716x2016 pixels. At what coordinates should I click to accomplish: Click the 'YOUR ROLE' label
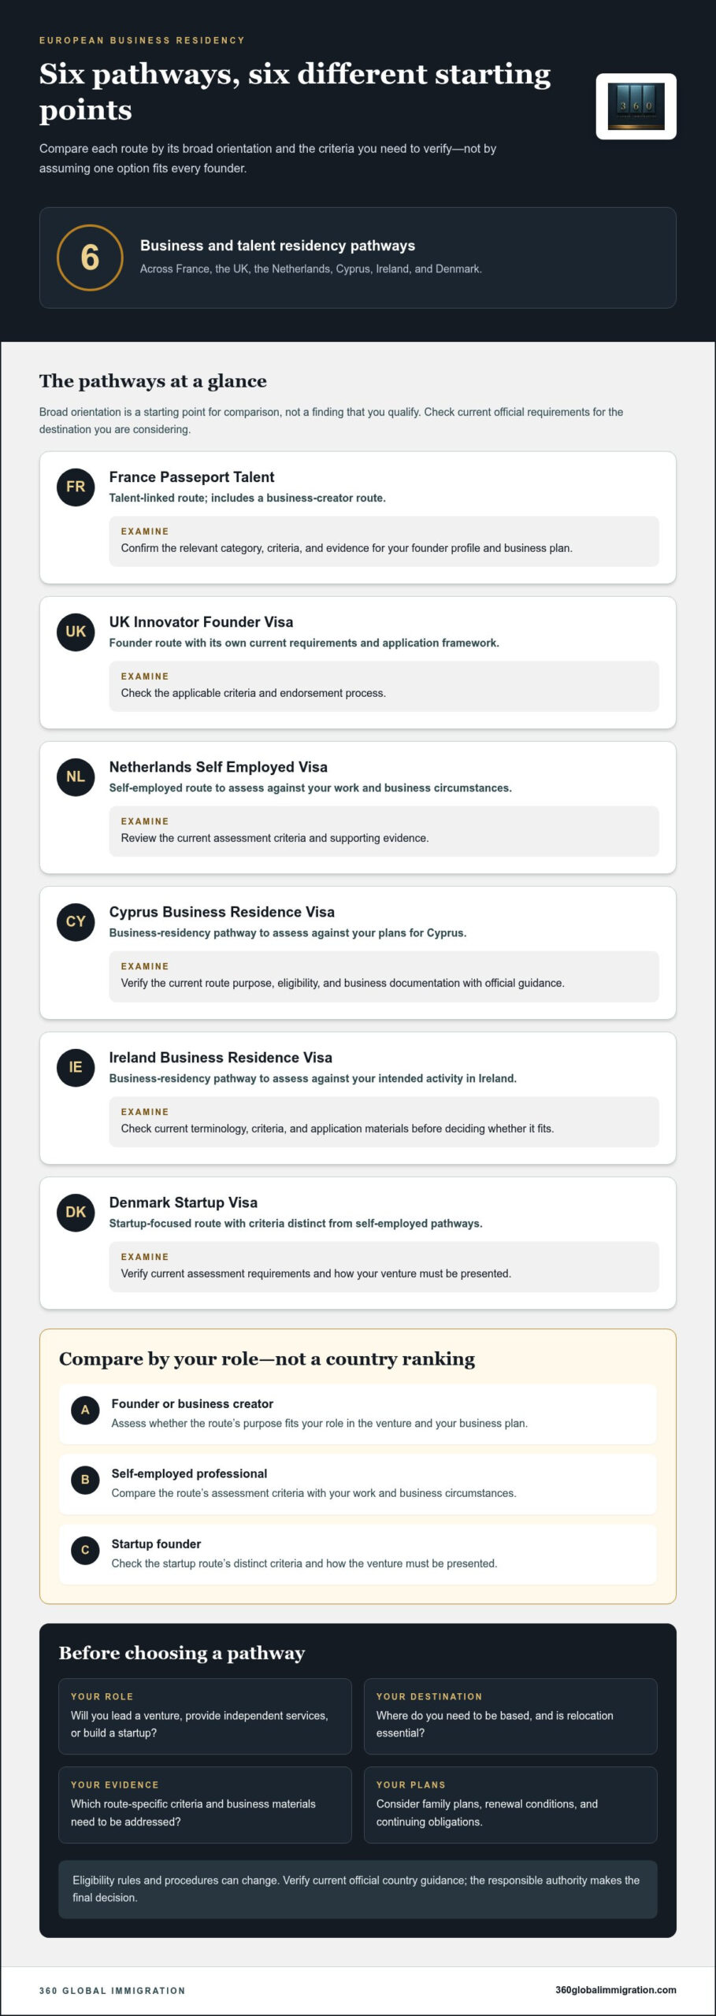coord(102,1696)
